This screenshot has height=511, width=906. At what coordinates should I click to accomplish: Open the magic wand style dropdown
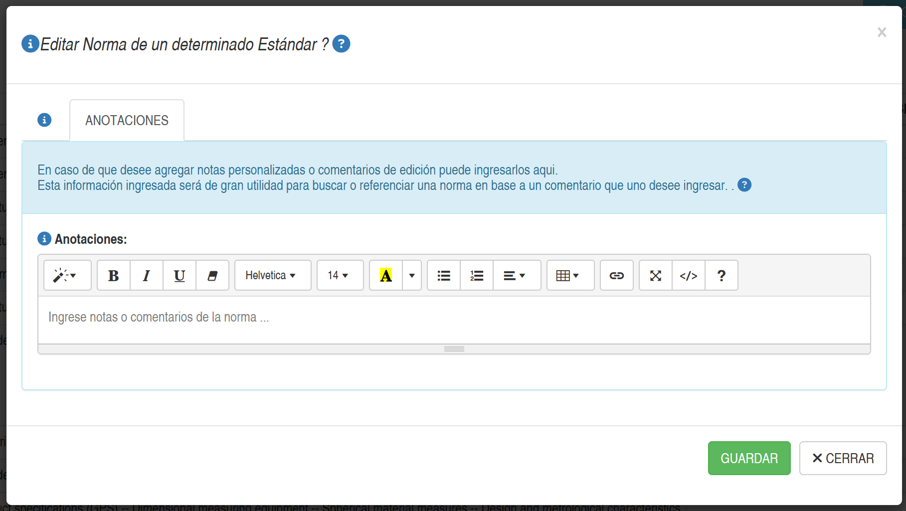pos(67,276)
